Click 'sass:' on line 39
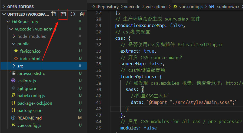Viewport: 243px width, 133px height. 132,89
